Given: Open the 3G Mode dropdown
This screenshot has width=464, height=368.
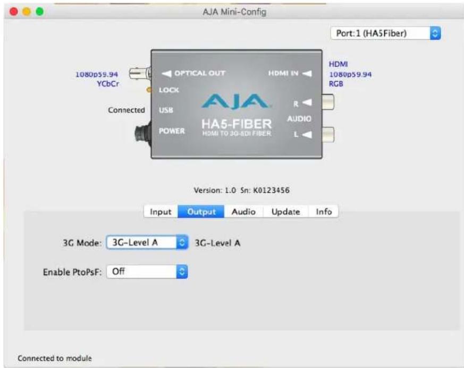Looking at the screenshot, I should (147, 242).
